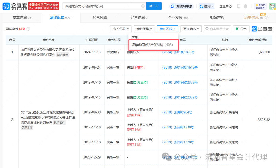Open the notification bell
This screenshot has height=168, width=276.
(x=245, y=6)
